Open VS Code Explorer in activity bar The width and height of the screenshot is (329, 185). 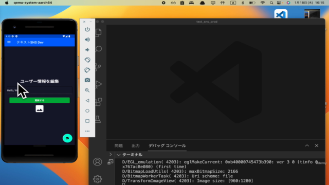99,32
